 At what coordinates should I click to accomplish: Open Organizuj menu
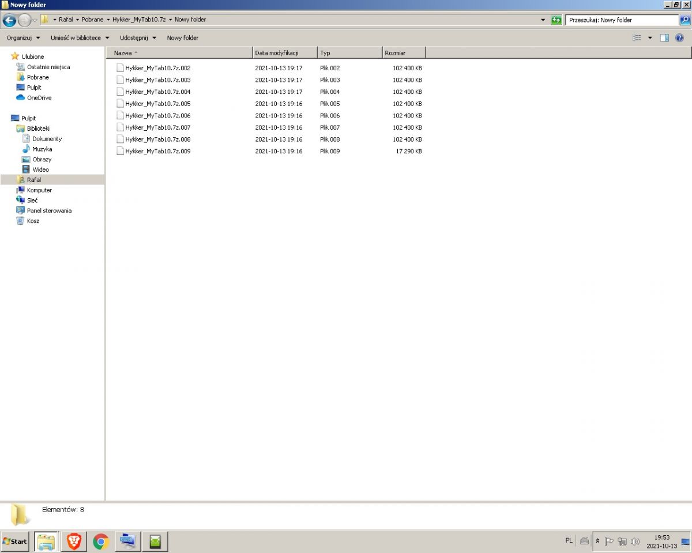tap(23, 38)
